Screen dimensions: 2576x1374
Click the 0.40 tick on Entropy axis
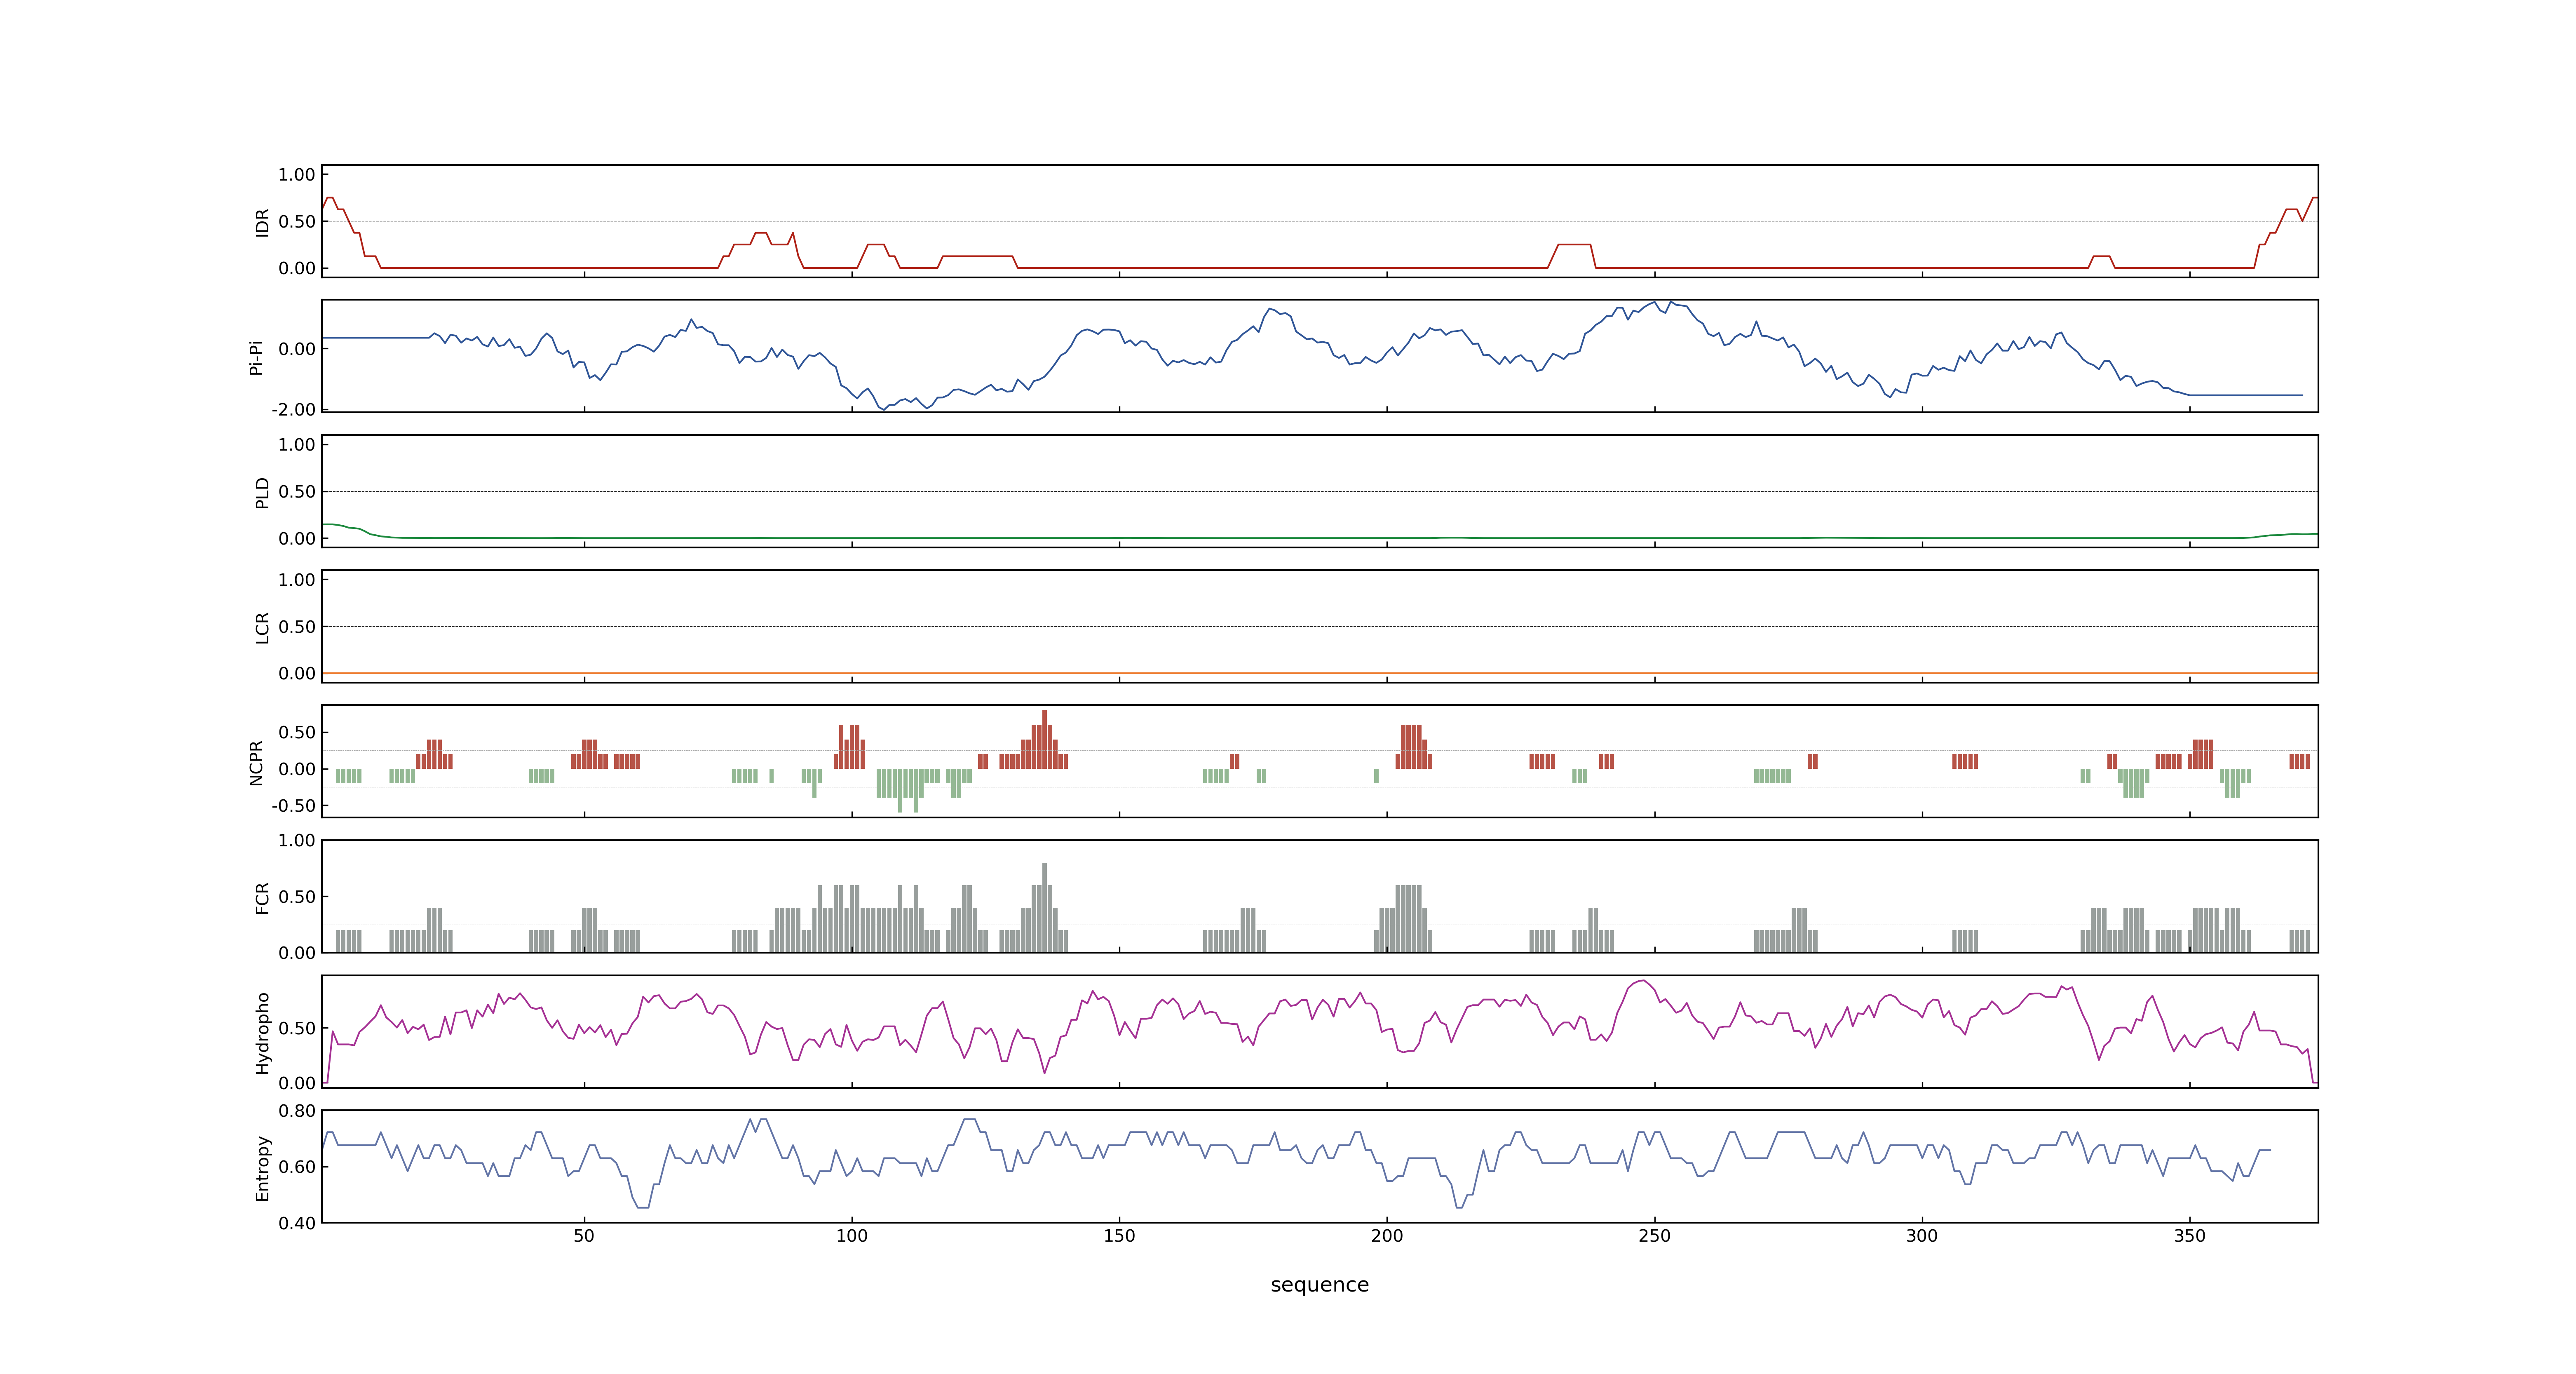297,1223
